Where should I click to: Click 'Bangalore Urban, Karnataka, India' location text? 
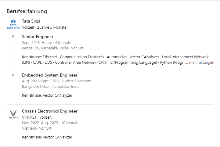51,87
